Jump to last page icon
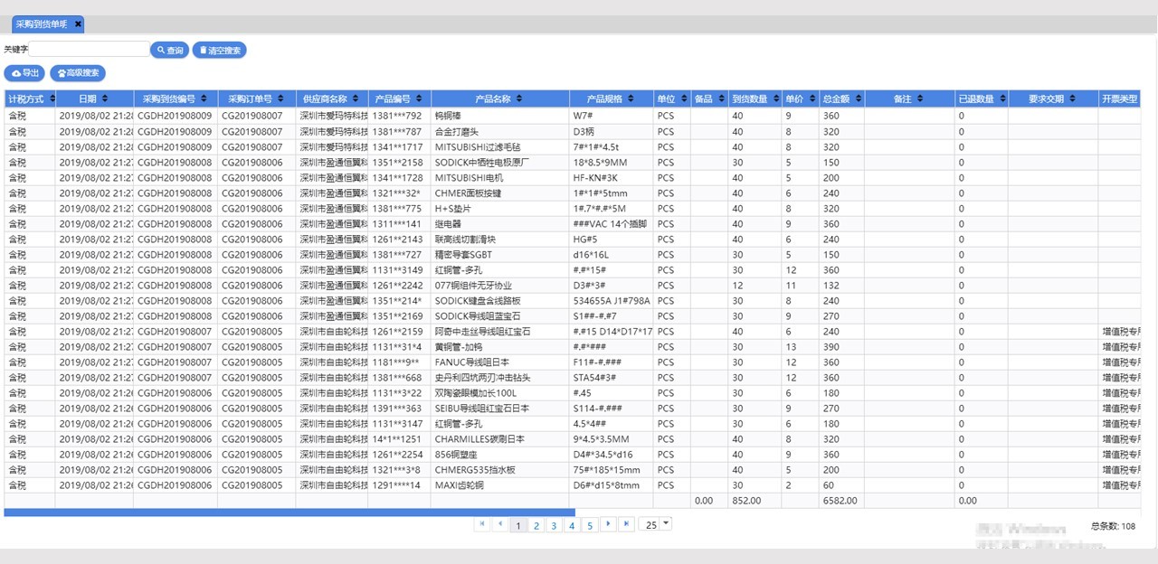Screen dimensions: 1158x564 625,524
